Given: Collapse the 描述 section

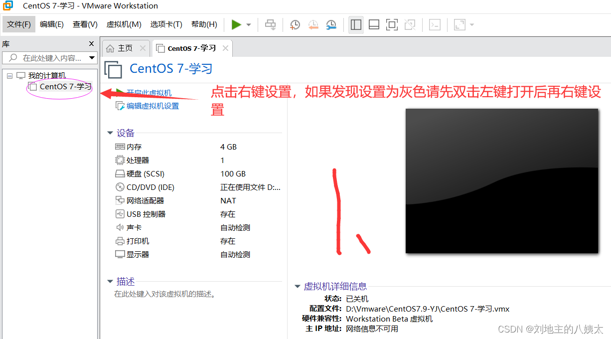Looking at the screenshot, I should click(110, 282).
